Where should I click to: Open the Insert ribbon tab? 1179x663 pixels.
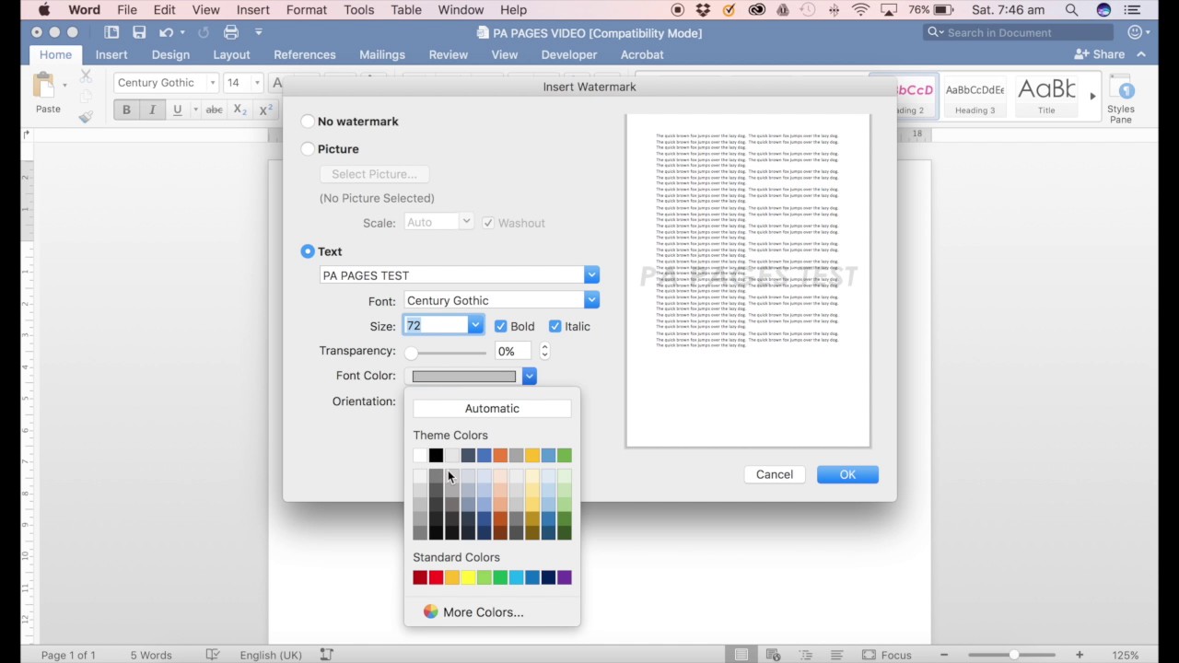pyautogui.click(x=111, y=54)
